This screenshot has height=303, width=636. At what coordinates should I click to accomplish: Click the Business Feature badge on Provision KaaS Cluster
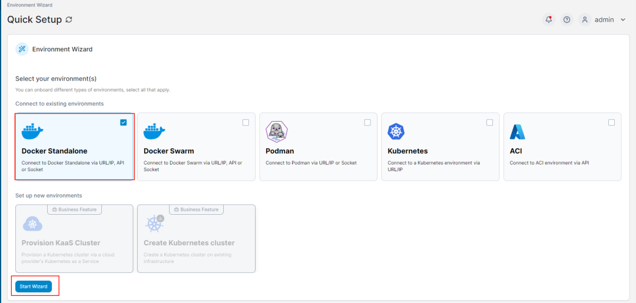coord(74,209)
